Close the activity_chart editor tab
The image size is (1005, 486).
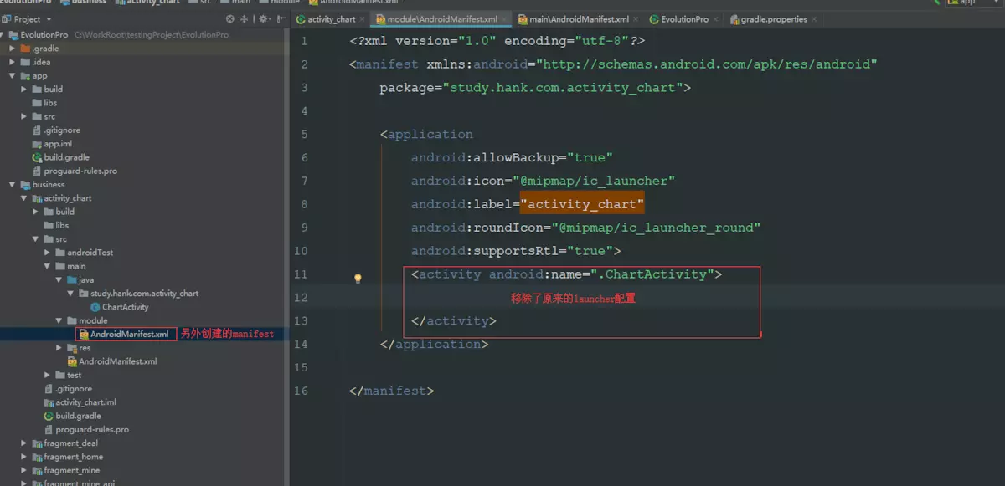[363, 19]
